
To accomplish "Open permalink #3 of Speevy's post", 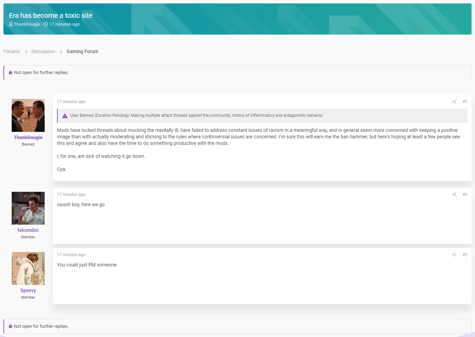I will pos(465,255).
